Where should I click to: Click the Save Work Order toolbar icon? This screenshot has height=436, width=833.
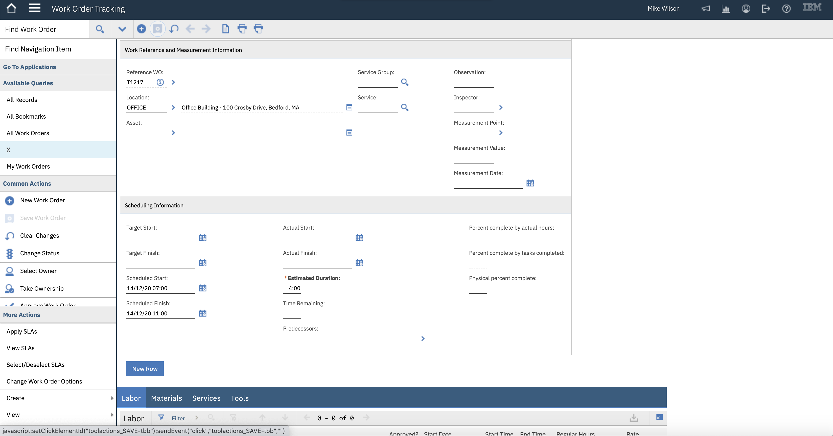[157, 29]
